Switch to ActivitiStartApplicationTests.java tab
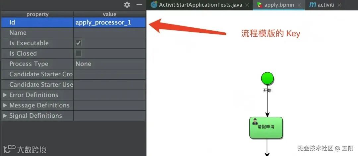Viewport: 358px width, 156px height. click(x=200, y=5)
